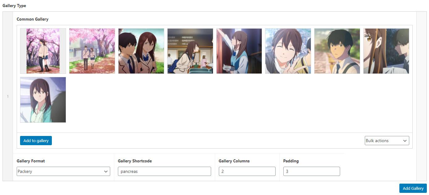Click the Gallery Shortcode field containing pancreas

[x=165, y=171]
